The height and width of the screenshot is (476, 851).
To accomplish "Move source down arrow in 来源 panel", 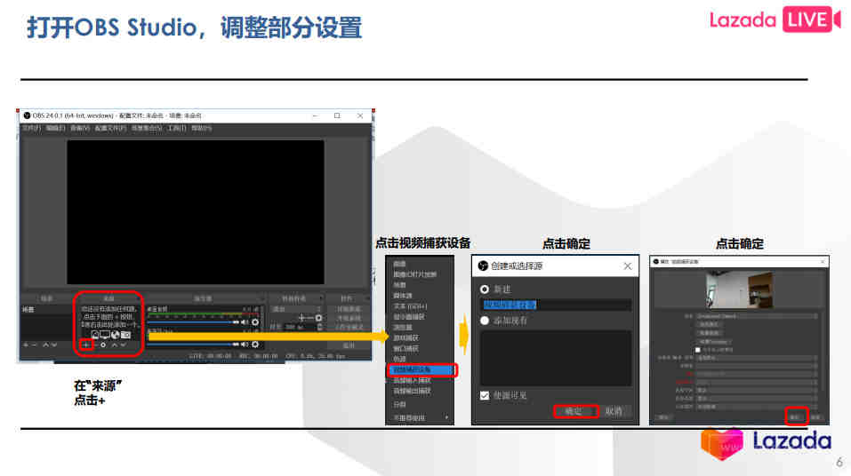I will pos(124,345).
